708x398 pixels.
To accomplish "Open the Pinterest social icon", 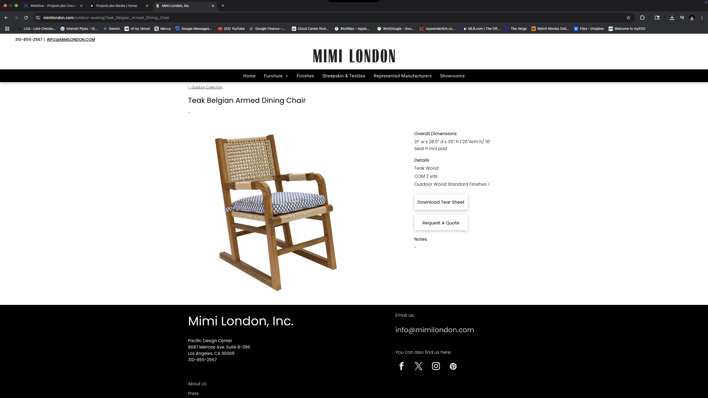I will (x=453, y=366).
